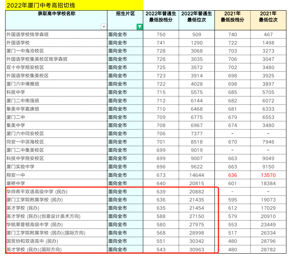Select header 2021年最低位次
This screenshot has height=258, width=290.
(x=268, y=20)
